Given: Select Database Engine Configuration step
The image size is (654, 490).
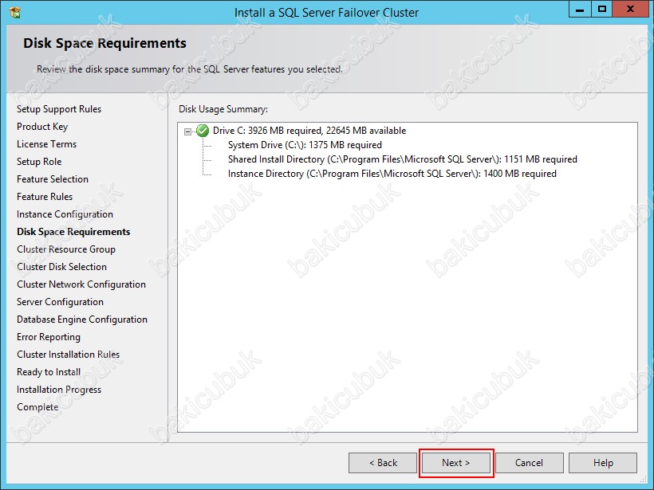Looking at the screenshot, I should 82,319.
